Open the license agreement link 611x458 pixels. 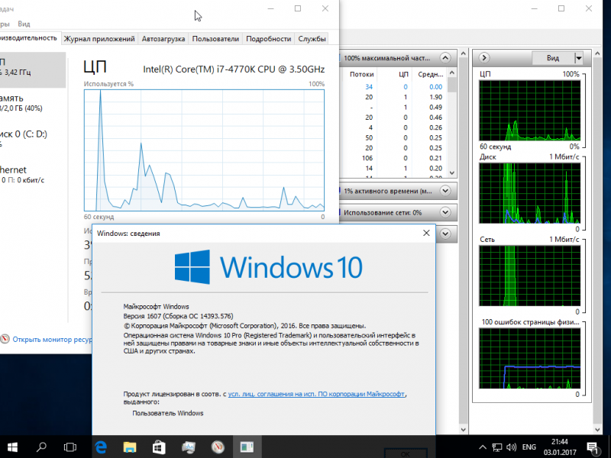tap(316, 394)
